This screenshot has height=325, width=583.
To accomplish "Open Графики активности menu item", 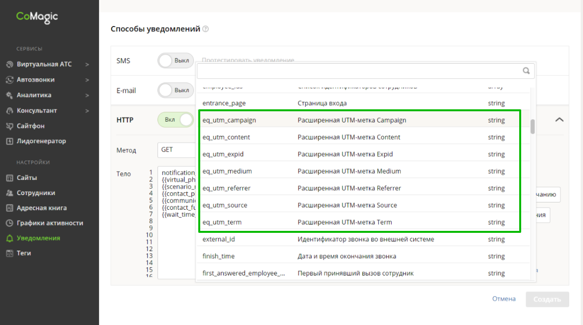I will coord(50,223).
